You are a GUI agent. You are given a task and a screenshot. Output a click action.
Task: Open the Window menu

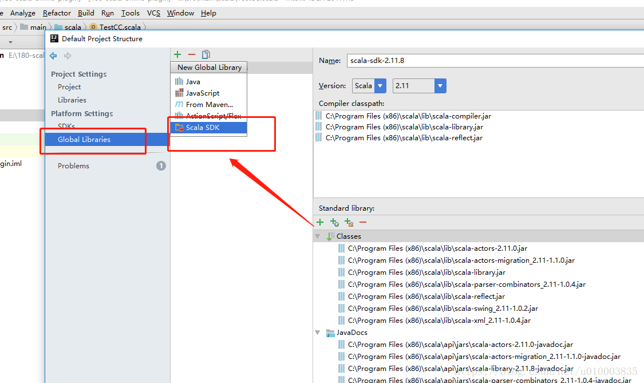(x=180, y=13)
